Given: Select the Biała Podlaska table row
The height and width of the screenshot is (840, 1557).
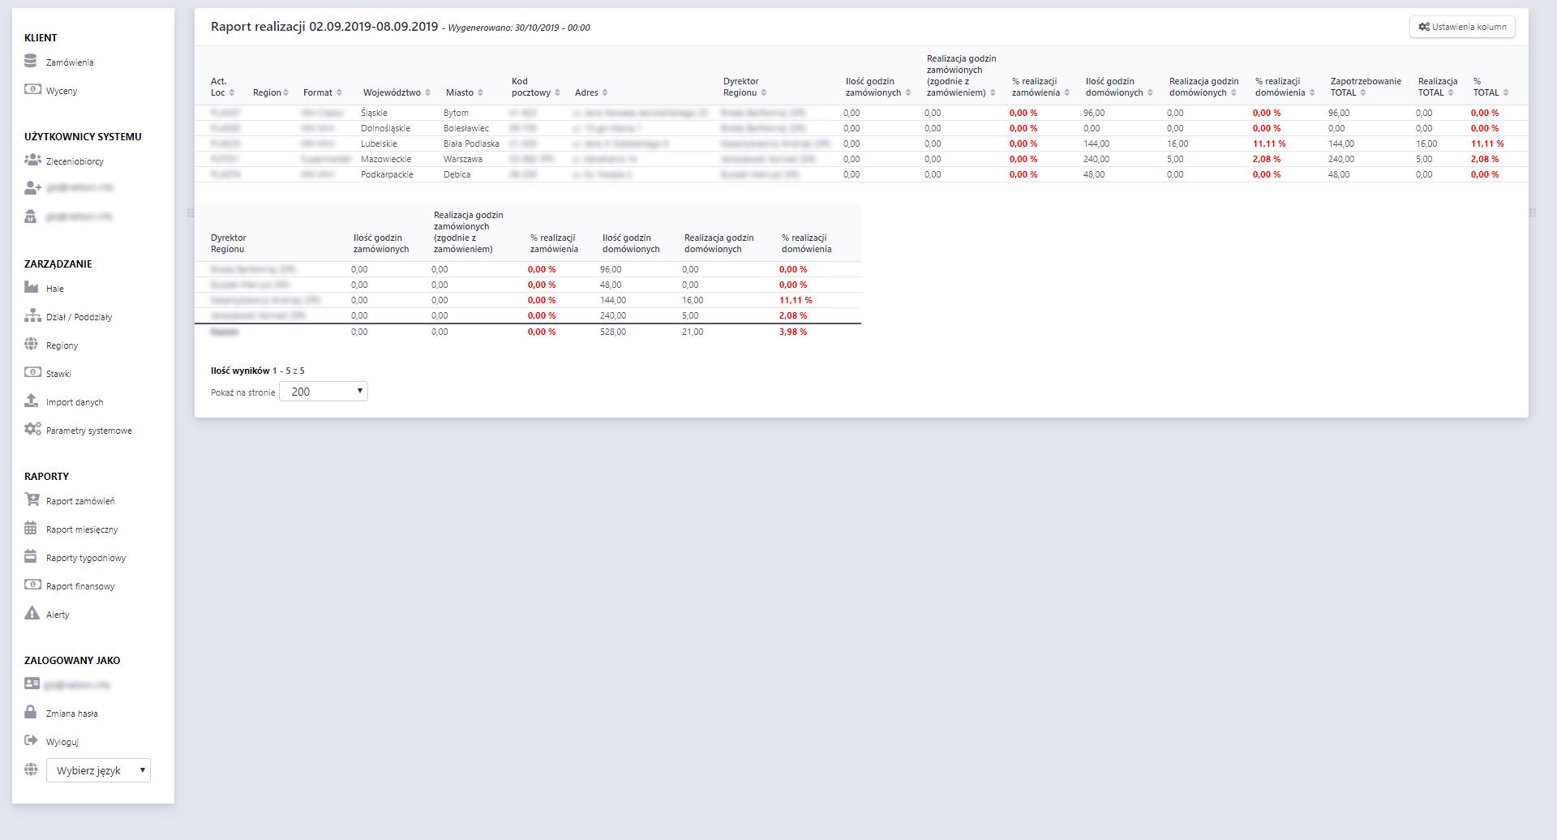Looking at the screenshot, I should click(471, 144).
